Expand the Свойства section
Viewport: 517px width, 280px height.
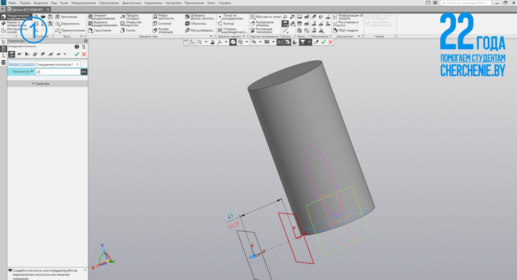click(x=40, y=84)
